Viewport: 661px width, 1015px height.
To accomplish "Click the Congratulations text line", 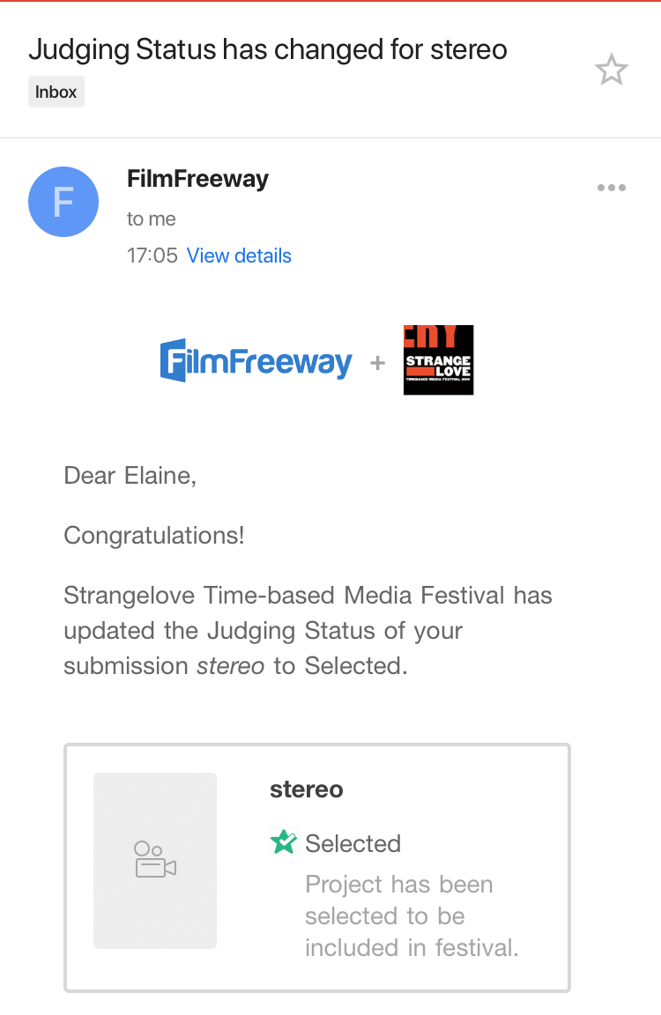I will 154,535.
